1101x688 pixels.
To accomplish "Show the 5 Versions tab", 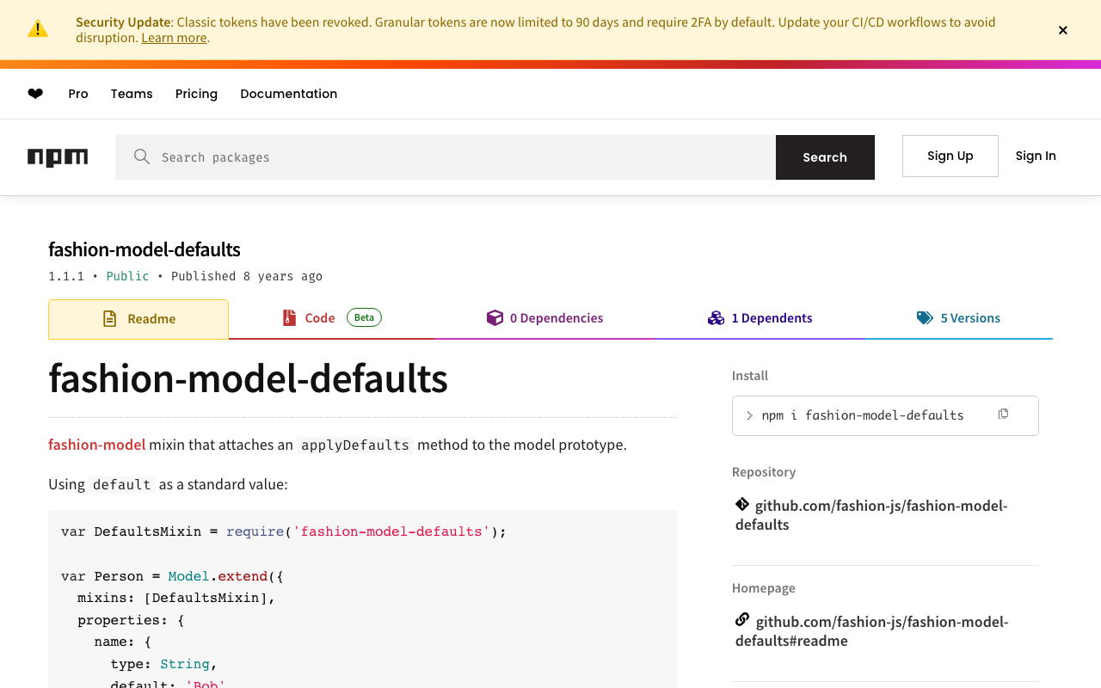I will [959, 318].
